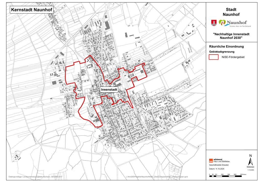Image resolution: width=262 pixels, height=181 pixels.
Task: Select the "Geschäftsstelle Dresden" text
Action: (x=219, y=165)
